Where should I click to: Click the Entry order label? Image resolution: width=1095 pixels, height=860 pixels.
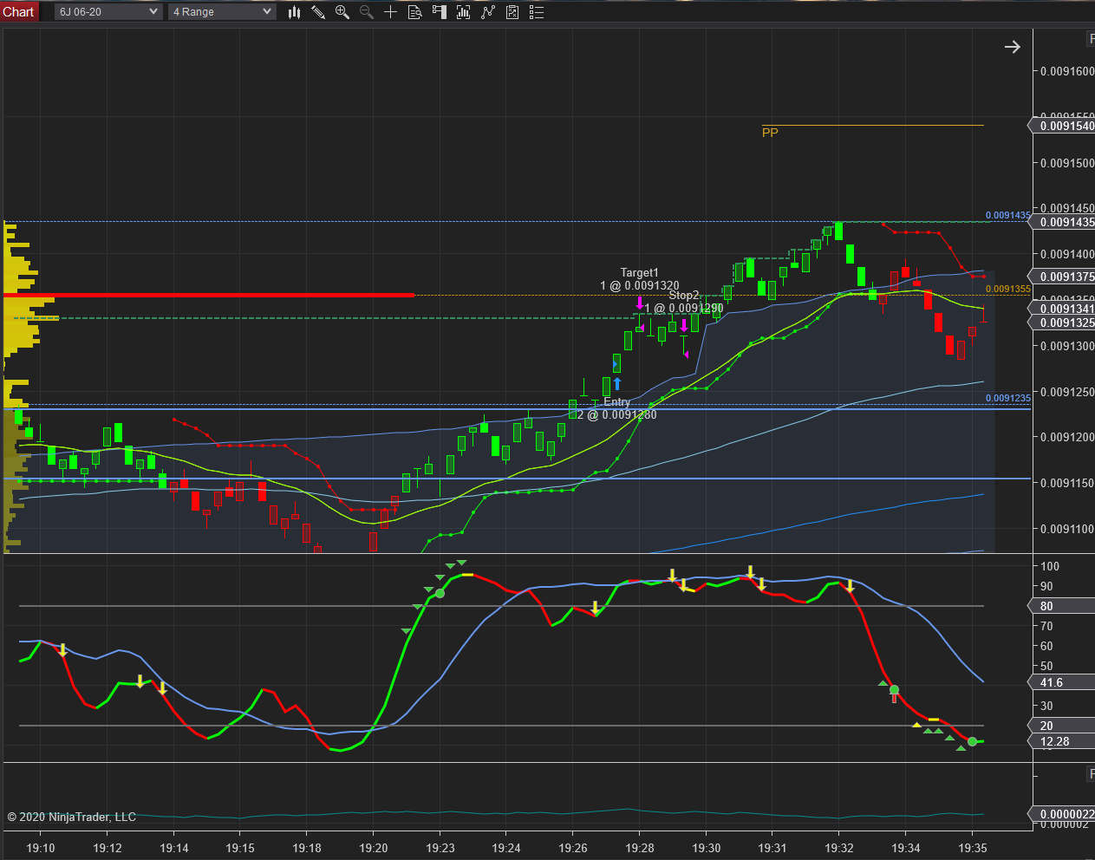click(617, 401)
